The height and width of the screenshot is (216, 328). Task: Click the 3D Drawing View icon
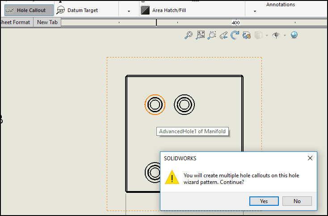247,35
